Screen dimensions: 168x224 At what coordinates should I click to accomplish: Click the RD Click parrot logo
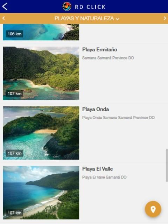point(67,6)
